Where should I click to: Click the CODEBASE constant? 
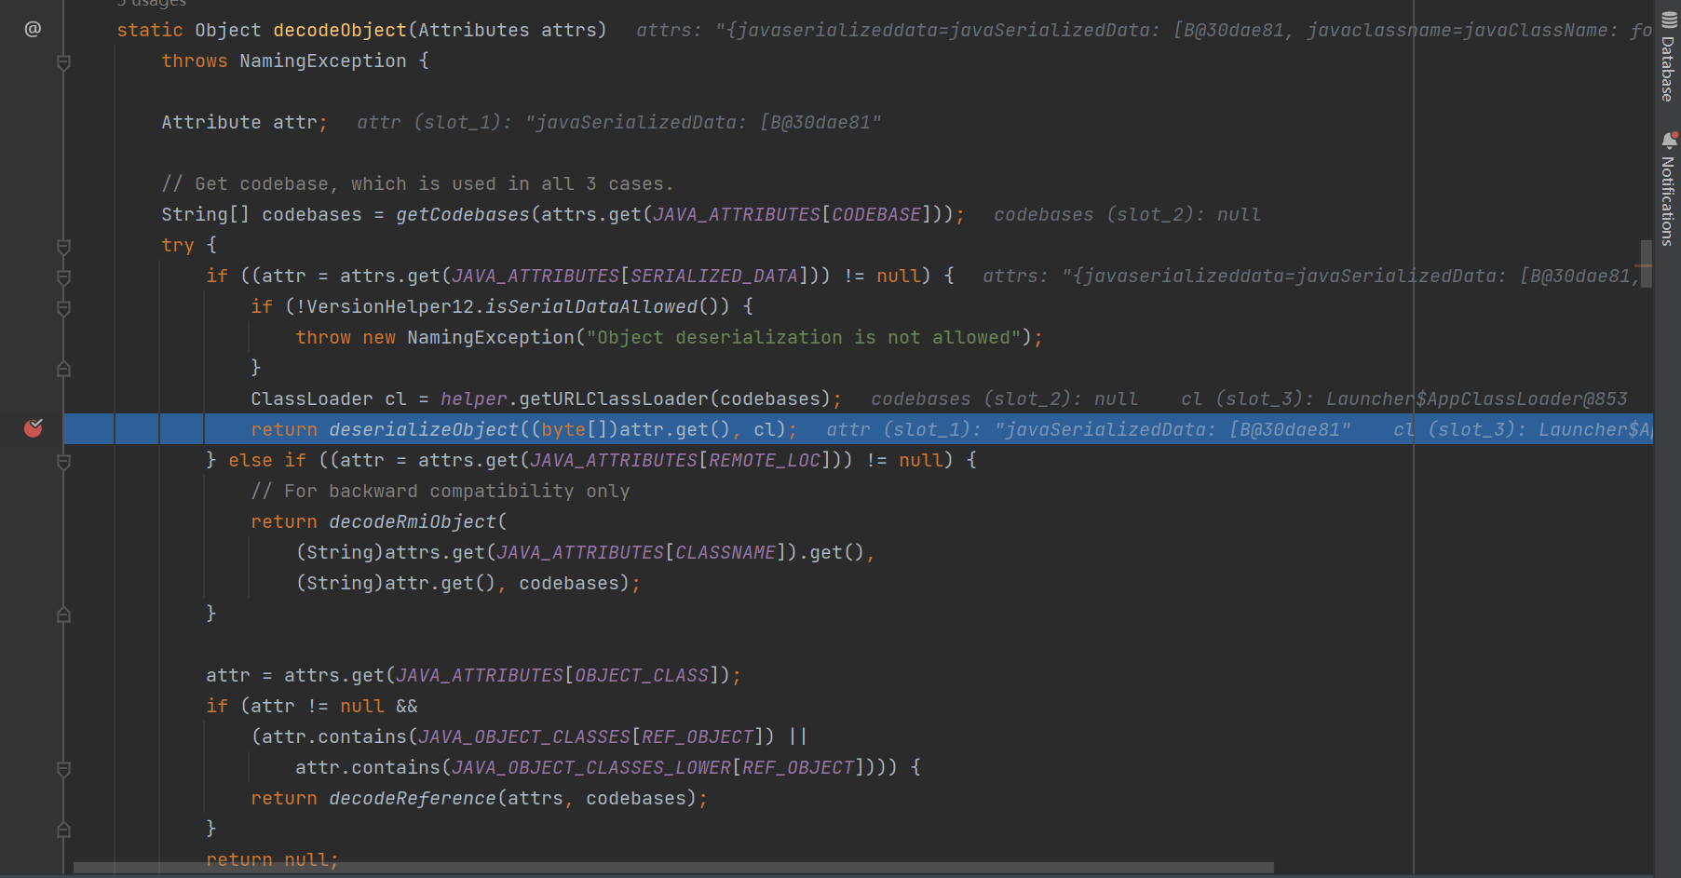tap(876, 214)
